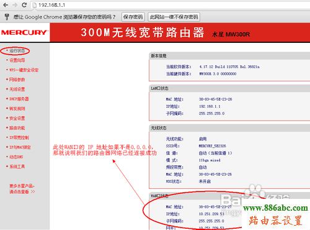310x230 pixels.
Task: Open the 设置向导 menu item
Action: click(17, 60)
